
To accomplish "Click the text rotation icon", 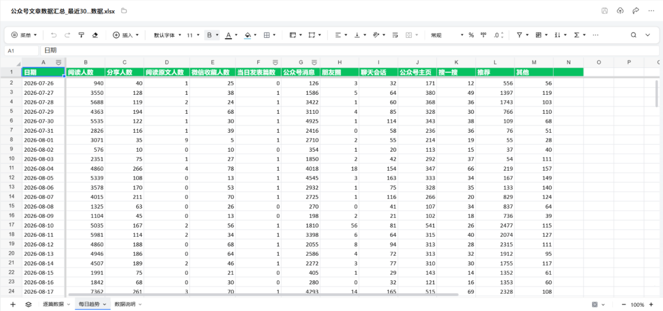I will point(376,36).
